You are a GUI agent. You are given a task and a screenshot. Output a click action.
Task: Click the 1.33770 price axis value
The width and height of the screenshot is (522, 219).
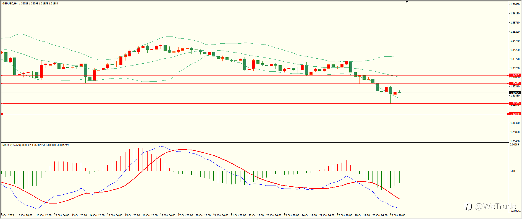pyautogui.click(x=515, y=59)
